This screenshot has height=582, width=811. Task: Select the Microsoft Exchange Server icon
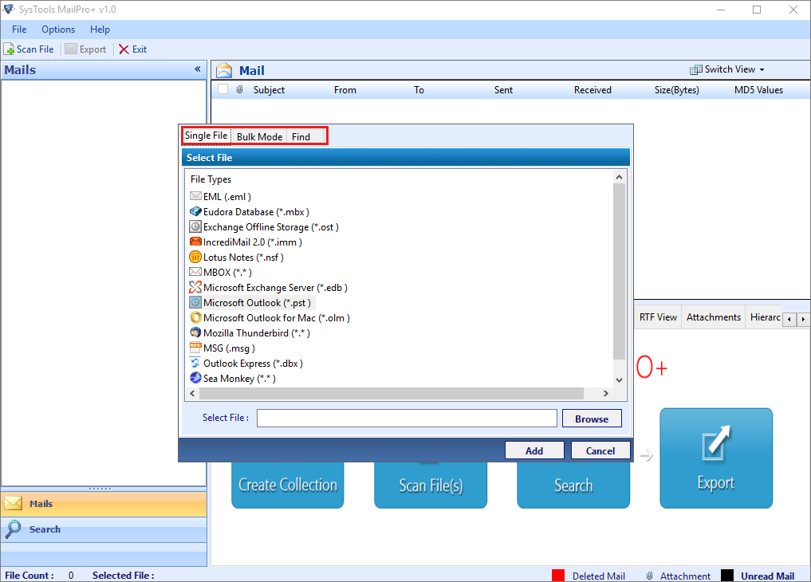click(195, 287)
